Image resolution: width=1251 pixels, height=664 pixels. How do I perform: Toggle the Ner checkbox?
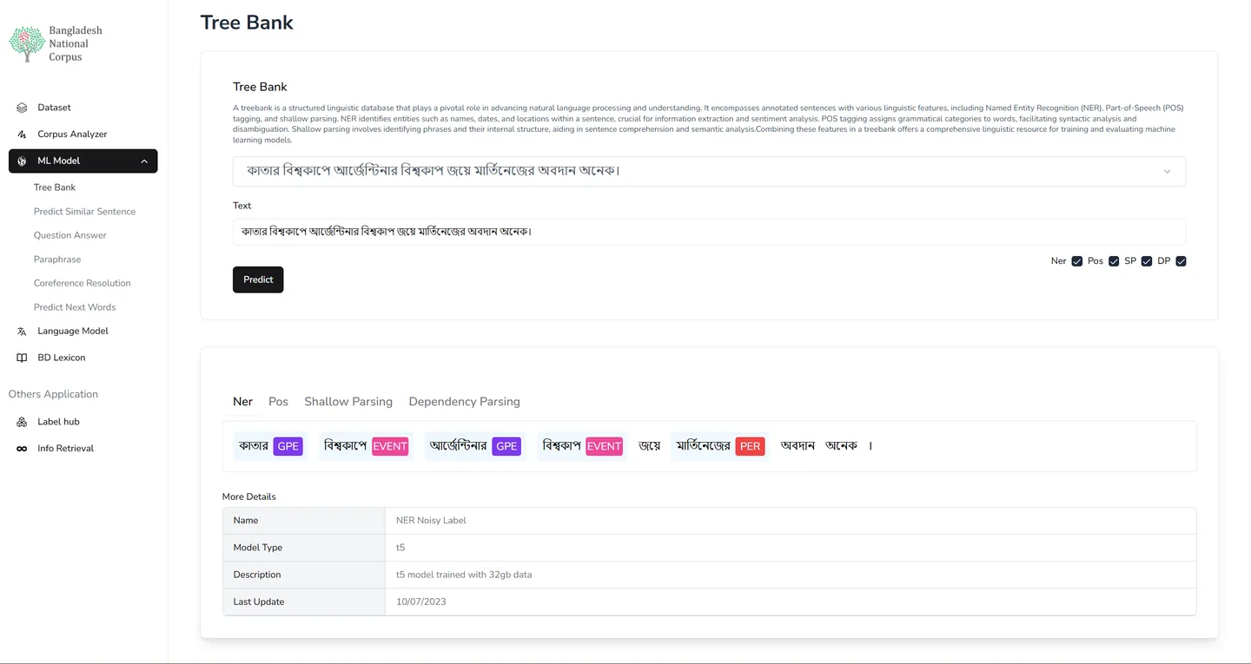coord(1077,261)
